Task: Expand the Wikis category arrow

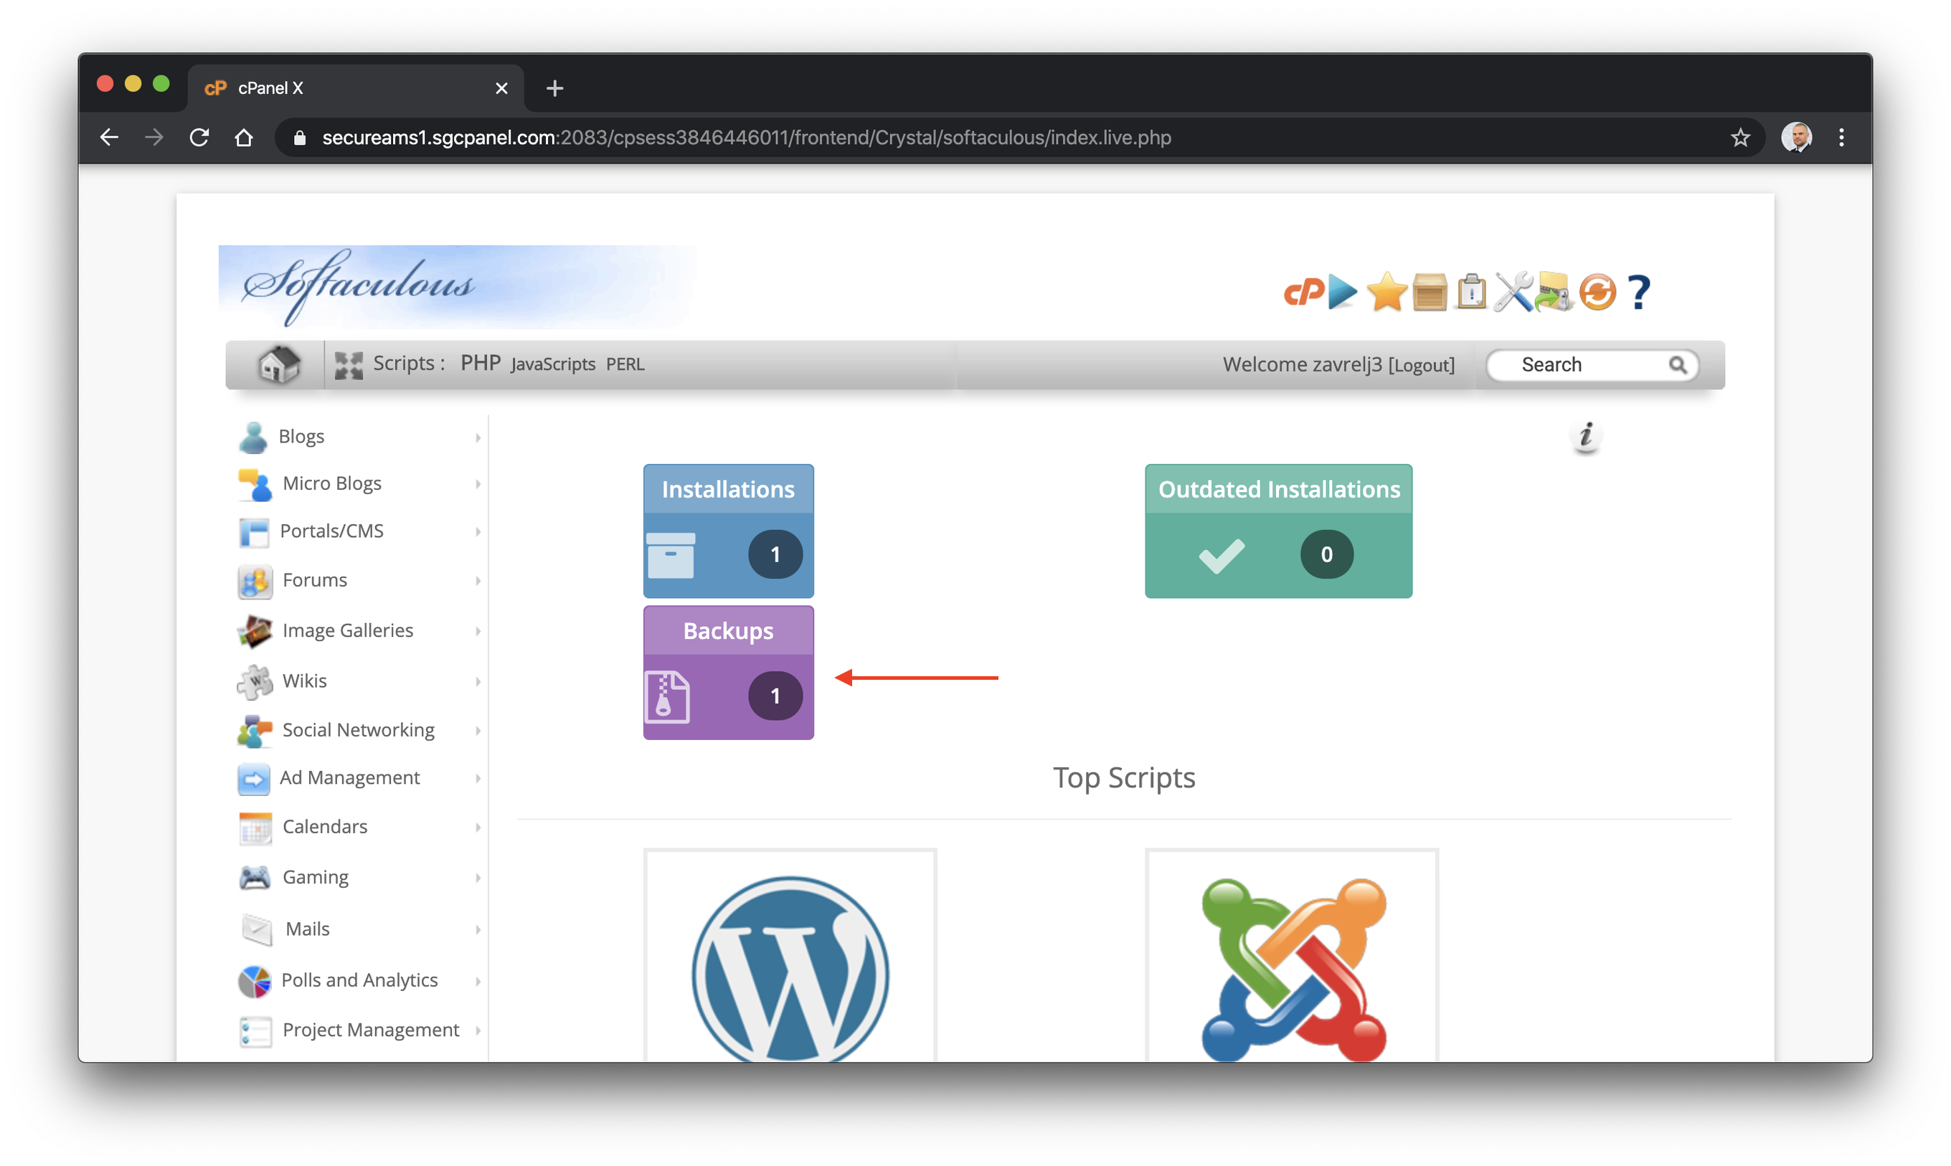Action: pos(477,681)
